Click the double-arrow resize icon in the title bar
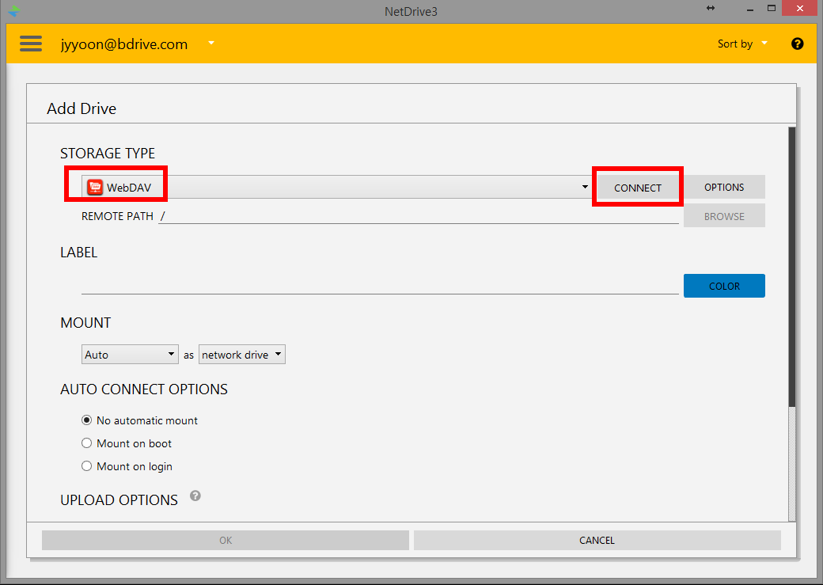This screenshot has width=823, height=585. pyautogui.click(x=711, y=8)
